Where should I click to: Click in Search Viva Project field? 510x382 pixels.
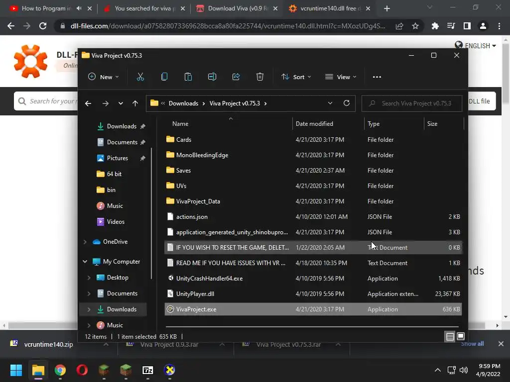pyautogui.click(x=412, y=103)
